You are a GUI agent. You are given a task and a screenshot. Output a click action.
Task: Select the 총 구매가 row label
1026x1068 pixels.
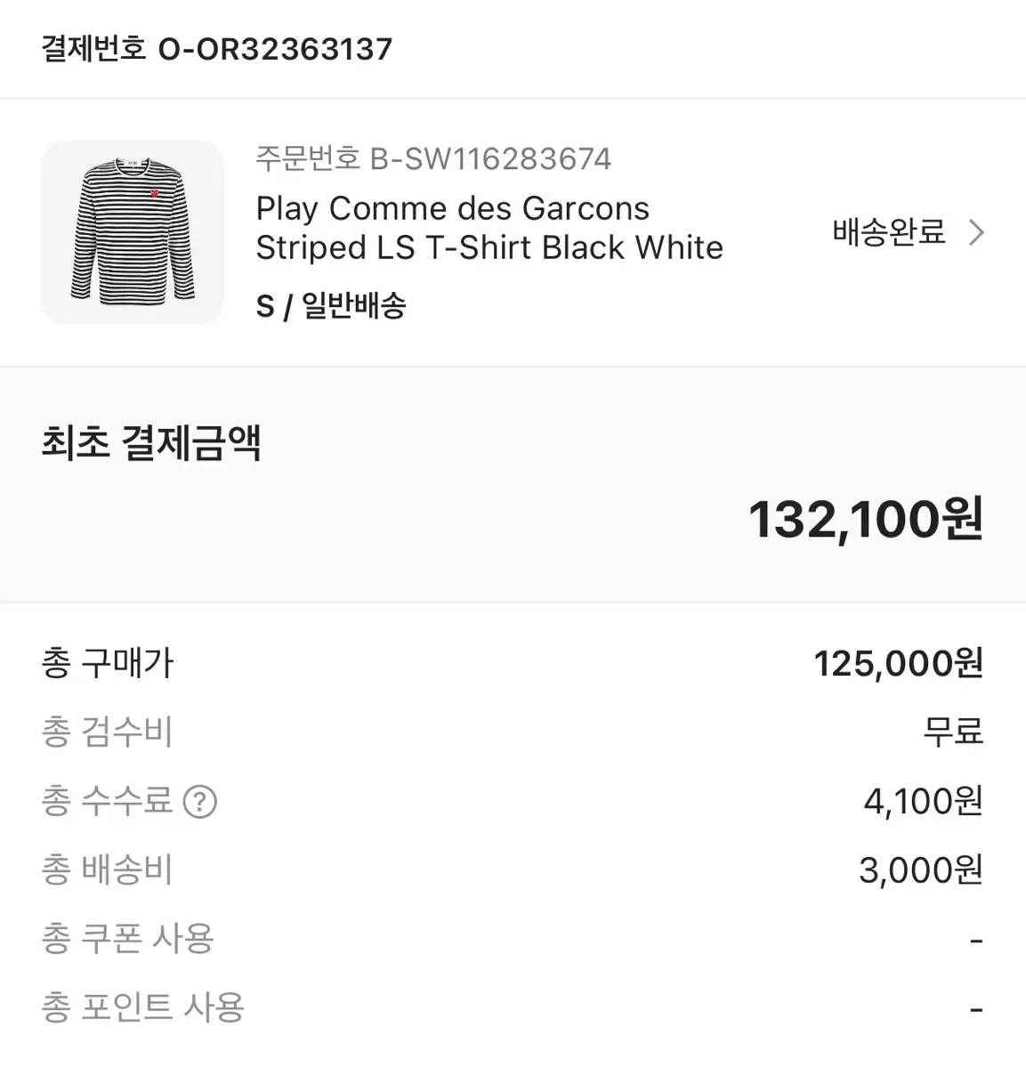[108, 663]
